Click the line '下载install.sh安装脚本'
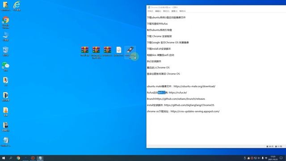 pos(159,49)
